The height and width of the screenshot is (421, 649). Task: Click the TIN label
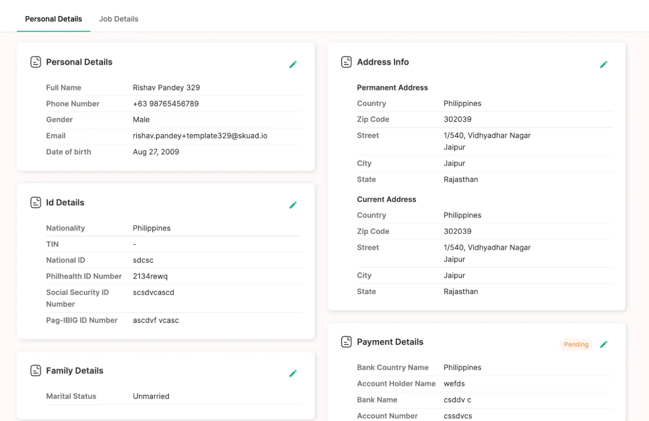coord(52,244)
